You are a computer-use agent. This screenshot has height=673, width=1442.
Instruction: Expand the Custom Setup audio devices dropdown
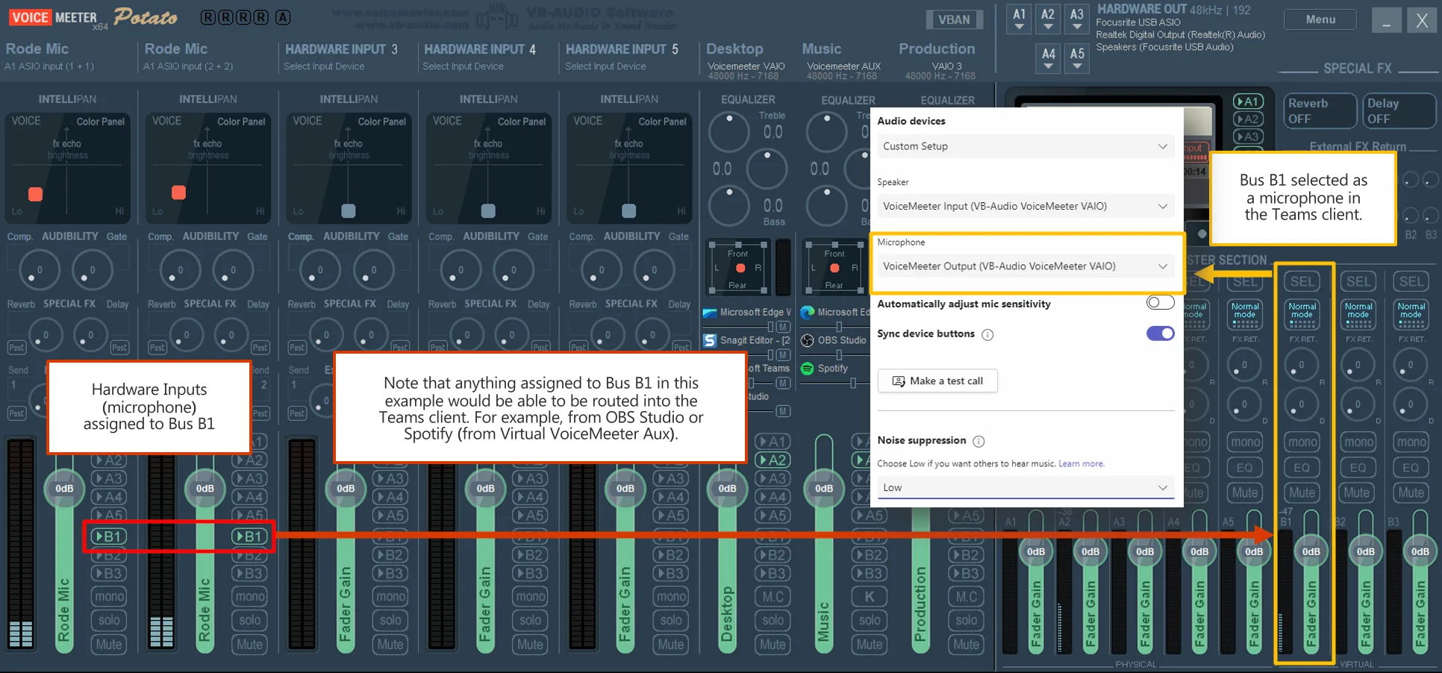(x=1025, y=146)
